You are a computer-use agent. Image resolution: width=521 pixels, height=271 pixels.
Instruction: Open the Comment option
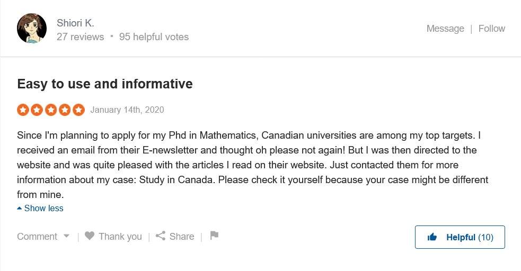[x=37, y=237]
